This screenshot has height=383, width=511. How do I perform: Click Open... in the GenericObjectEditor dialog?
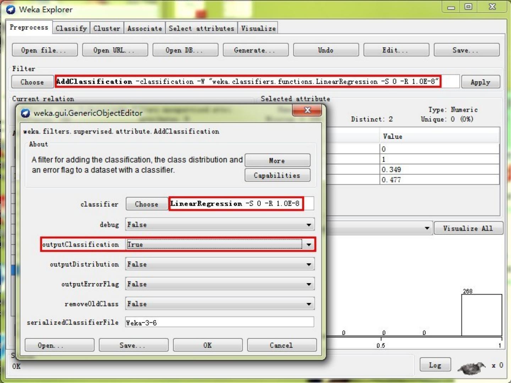point(60,345)
